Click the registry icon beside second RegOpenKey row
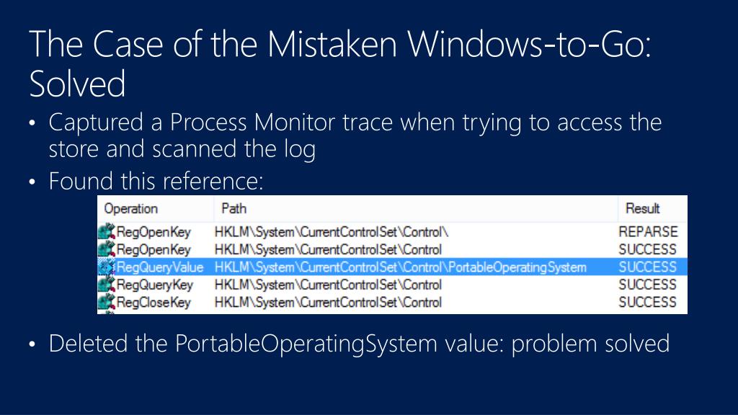 [x=107, y=249]
